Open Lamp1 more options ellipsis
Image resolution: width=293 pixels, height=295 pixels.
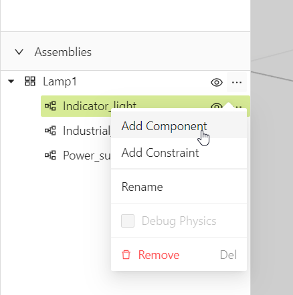[x=237, y=82]
